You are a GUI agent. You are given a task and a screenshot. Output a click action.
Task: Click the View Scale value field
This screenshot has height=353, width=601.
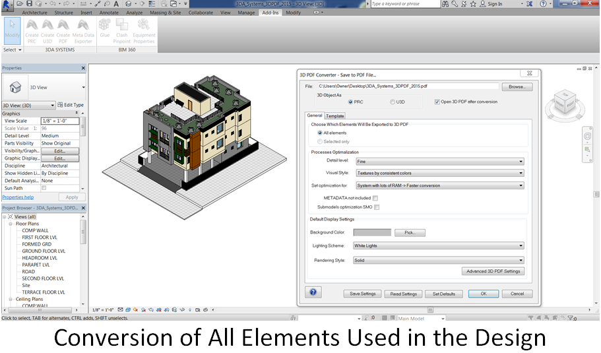(60, 121)
